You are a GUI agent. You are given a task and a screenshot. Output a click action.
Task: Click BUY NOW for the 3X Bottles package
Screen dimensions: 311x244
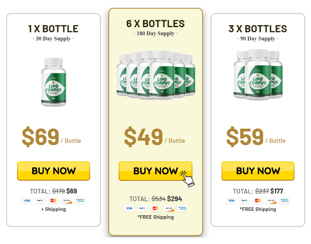[258, 171]
